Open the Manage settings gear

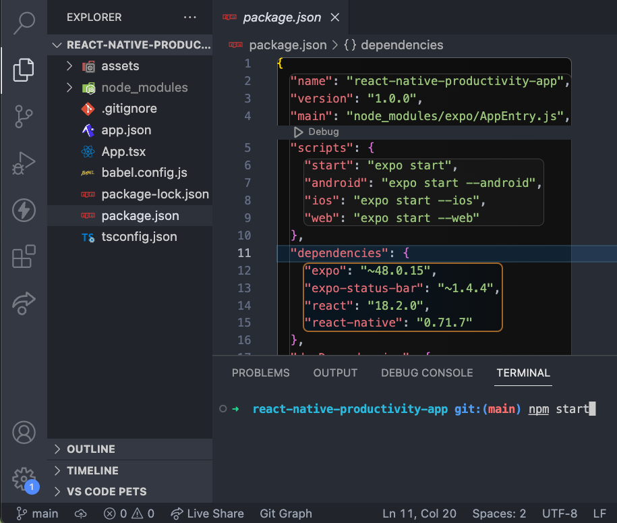click(24, 478)
